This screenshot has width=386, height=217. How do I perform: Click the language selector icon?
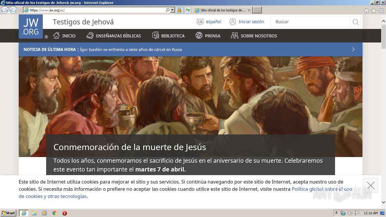pyautogui.click(x=200, y=22)
